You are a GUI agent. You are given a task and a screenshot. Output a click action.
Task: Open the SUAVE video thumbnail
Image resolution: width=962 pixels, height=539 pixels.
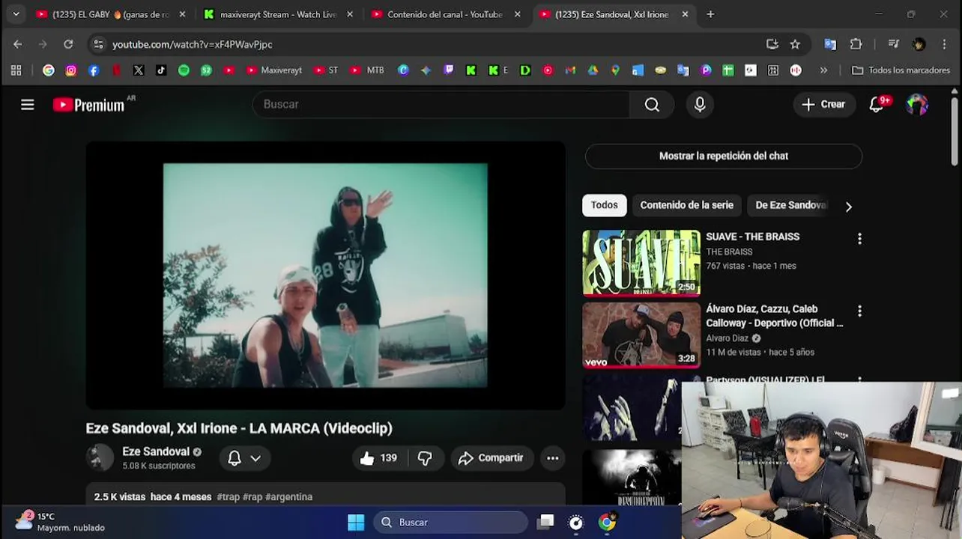(x=641, y=263)
